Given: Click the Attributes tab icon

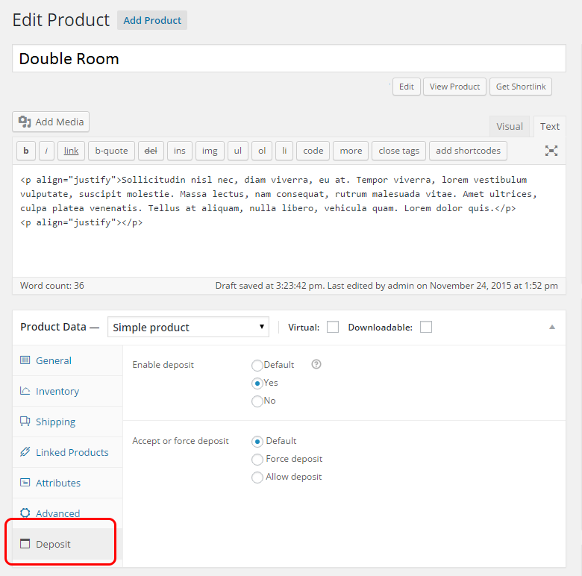Looking at the screenshot, I should pos(25,483).
